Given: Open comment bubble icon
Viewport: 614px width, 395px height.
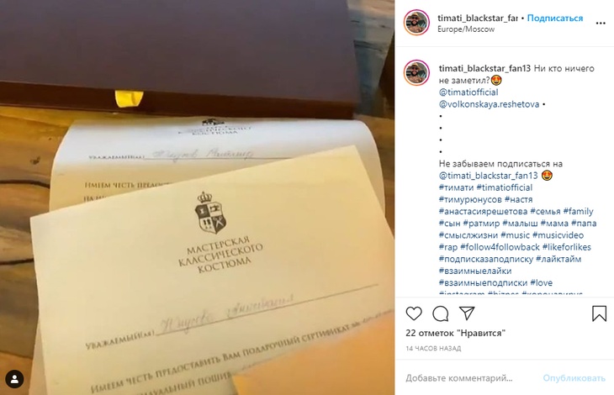Looking at the screenshot, I should click(441, 313).
